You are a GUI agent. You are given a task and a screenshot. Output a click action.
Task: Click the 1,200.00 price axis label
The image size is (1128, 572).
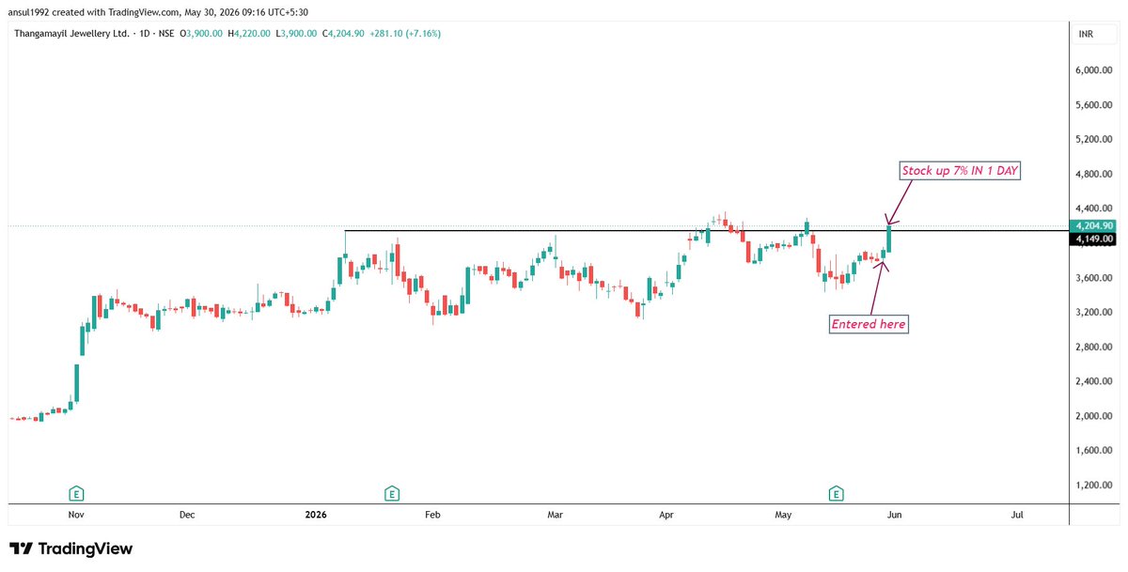[x=1095, y=485]
